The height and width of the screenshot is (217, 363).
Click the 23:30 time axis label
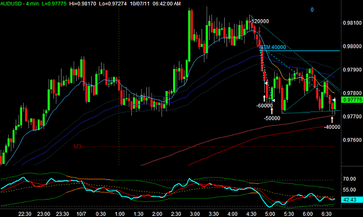click(62, 214)
